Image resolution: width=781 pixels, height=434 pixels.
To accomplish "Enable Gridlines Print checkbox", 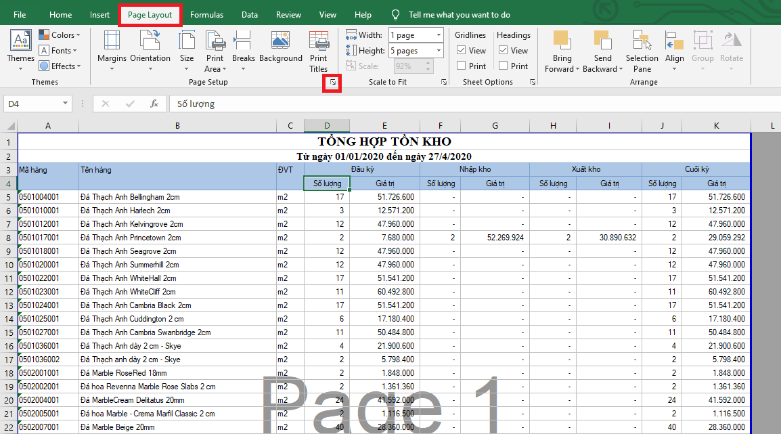I will pyautogui.click(x=461, y=66).
